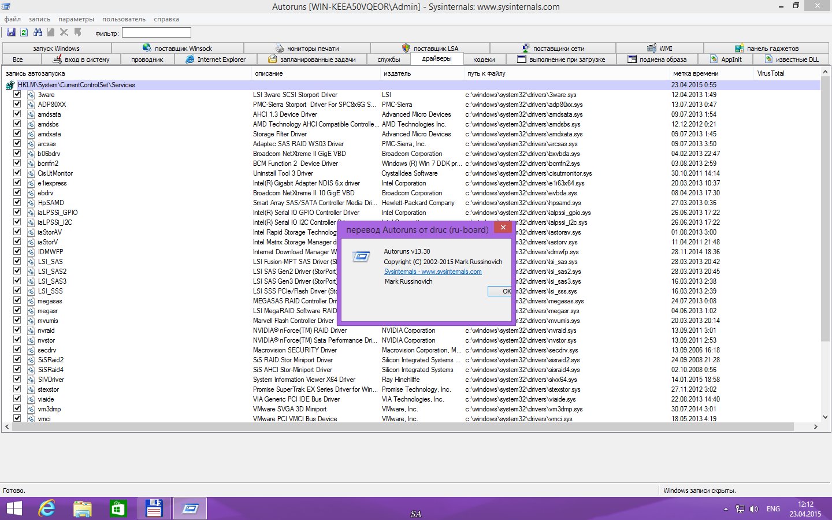832x520 pixels.
Task: Click the Save toolbar icon
Action: pyautogui.click(x=11, y=32)
